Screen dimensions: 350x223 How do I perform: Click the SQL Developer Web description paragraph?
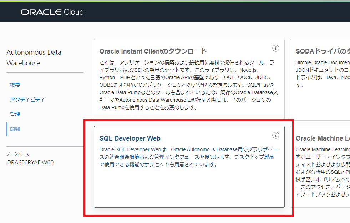pyautogui.click(x=188, y=157)
